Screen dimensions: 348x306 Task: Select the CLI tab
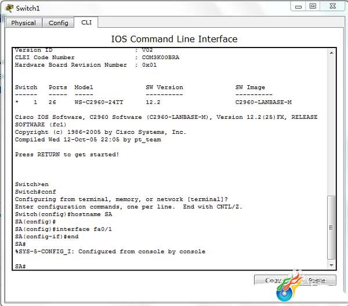click(x=86, y=23)
